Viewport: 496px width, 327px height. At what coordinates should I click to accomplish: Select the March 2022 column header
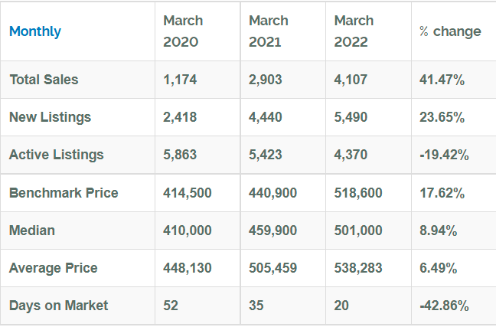coord(354,31)
